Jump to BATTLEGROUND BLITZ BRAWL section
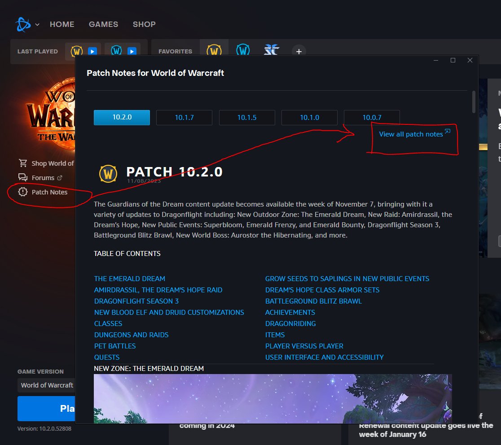501x445 pixels. [x=313, y=301]
